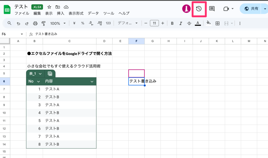Toggle strikethrough formatting

click(189, 23)
